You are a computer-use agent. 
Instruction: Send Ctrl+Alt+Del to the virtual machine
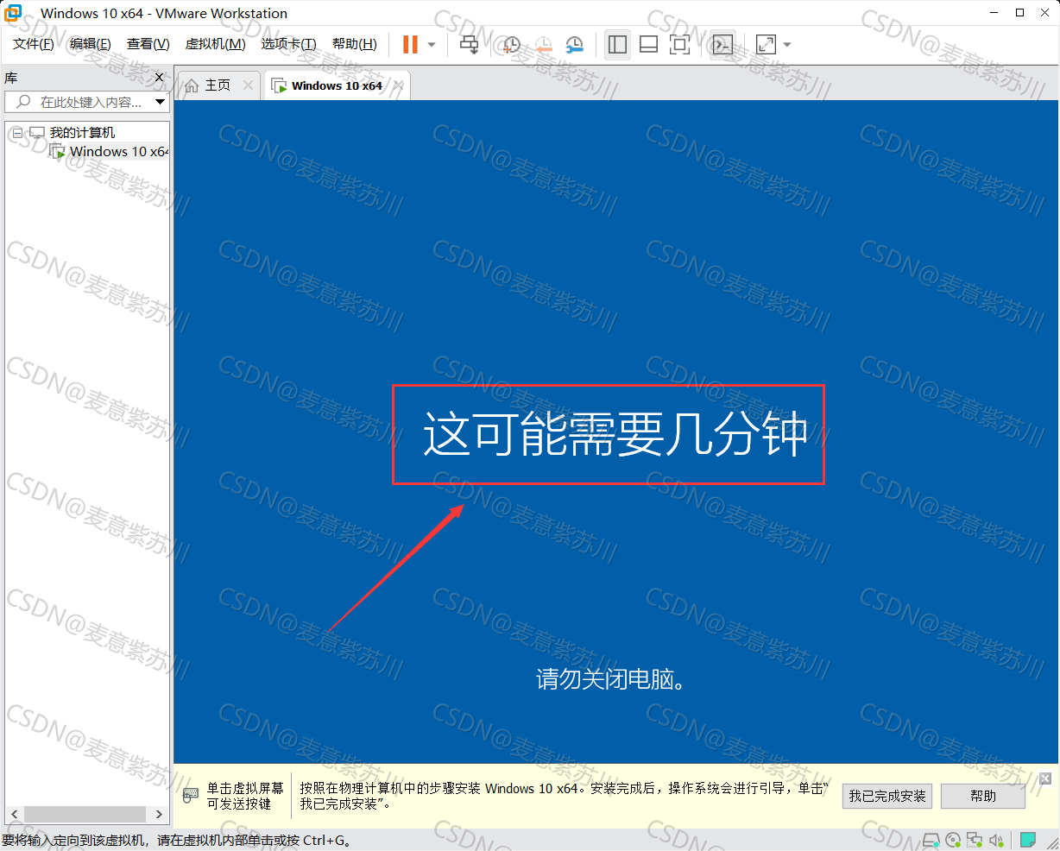click(469, 44)
